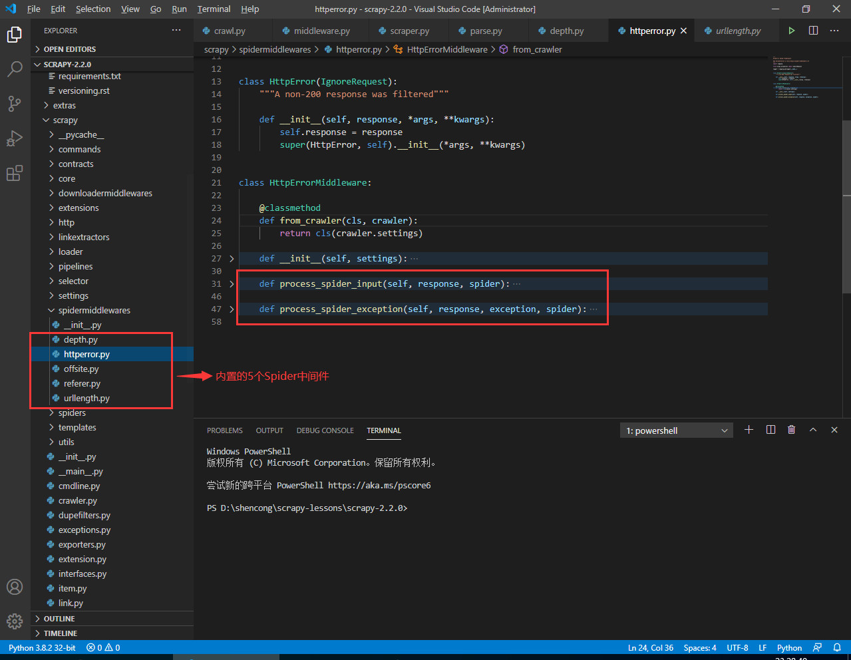
Task: Select Python 3.8.2 32-bit interpreter in status bar
Action: click(42, 647)
